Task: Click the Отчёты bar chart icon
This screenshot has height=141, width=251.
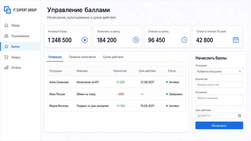Action: tap(6, 67)
